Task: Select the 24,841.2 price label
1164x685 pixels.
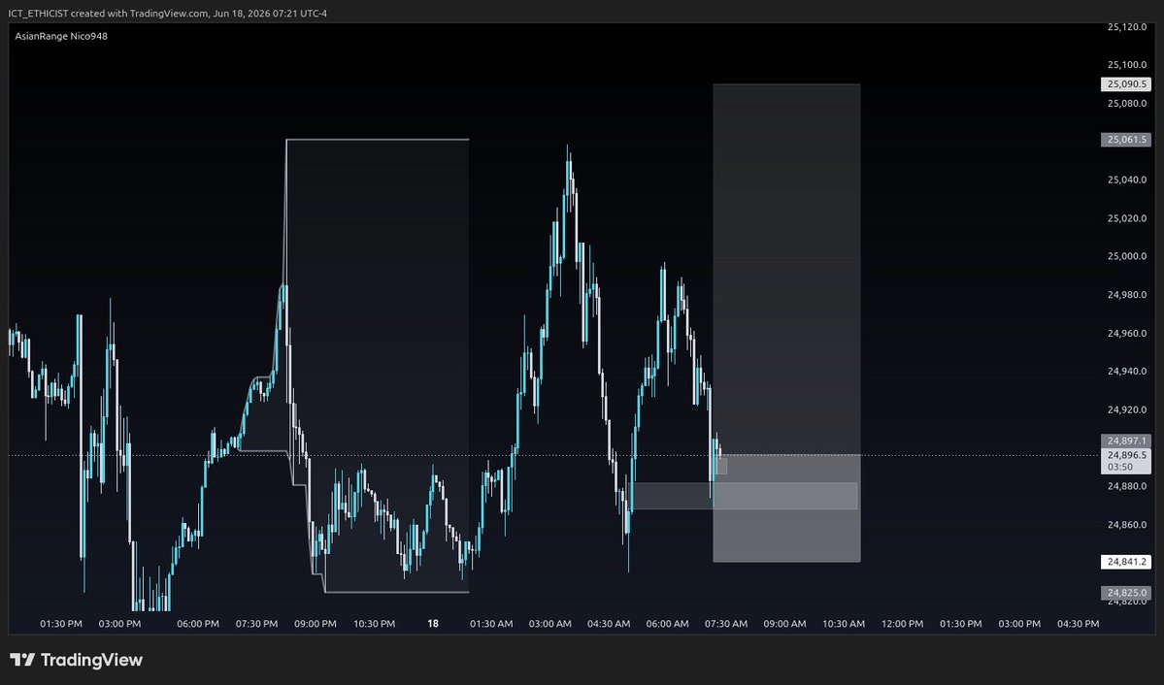Action: click(x=1125, y=562)
